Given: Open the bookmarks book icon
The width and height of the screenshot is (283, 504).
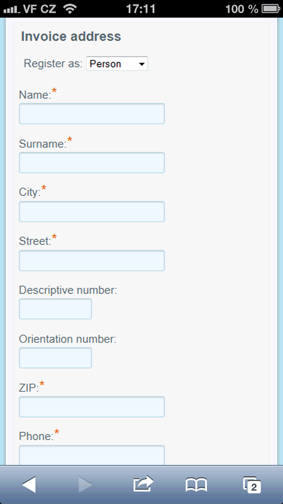Looking at the screenshot, I should pos(196,484).
